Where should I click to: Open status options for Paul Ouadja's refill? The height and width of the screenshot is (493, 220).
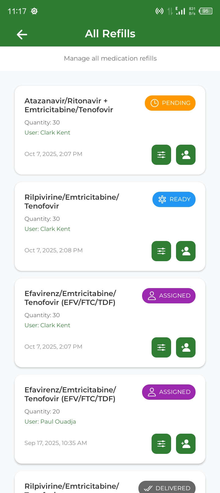tap(161, 444)
